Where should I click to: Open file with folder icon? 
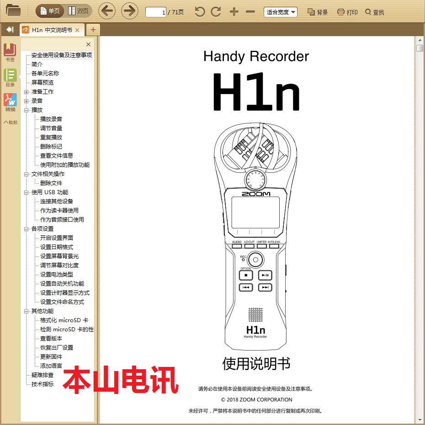coord(13,11)
